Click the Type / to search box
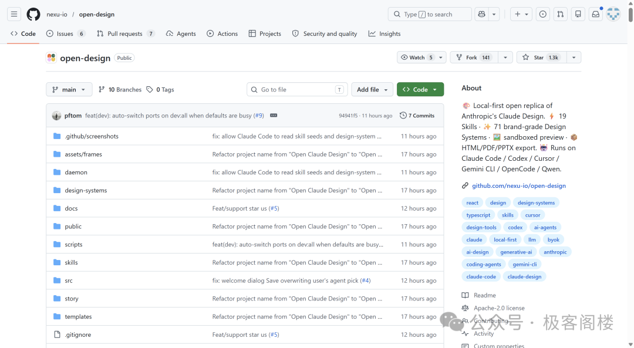This screenshot has height=348, width=634. 430,14
